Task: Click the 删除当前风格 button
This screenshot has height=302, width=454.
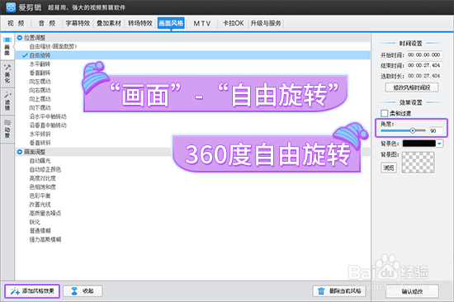Action: (x=339, y=290)
